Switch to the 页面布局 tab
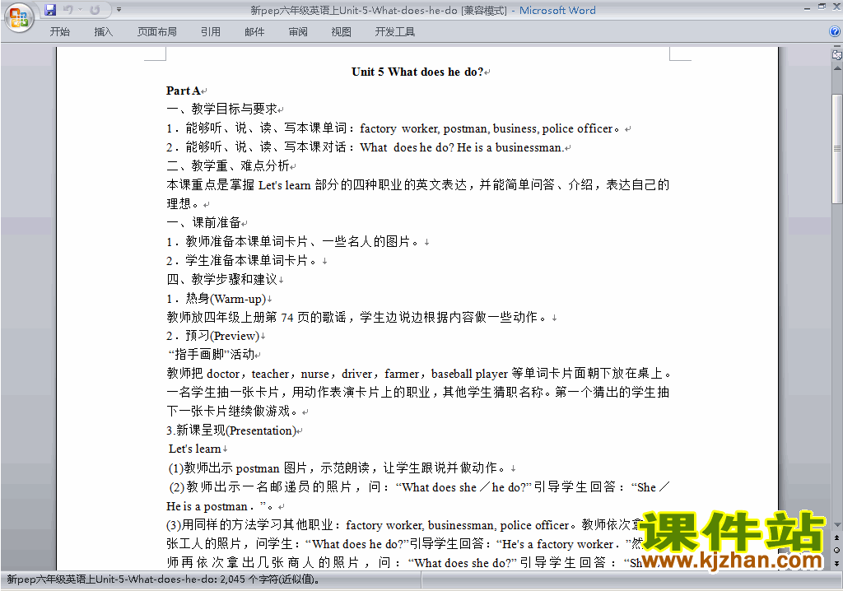This screenshot has height=591, width=843. (157, 32)
